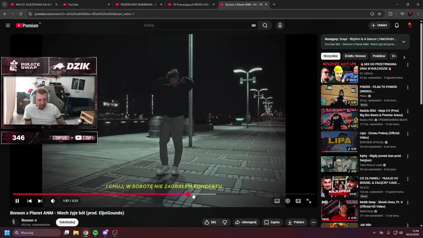Play Lipa Znowu Polecę thumbnail
The width and height of the screenshot is (423, 238).
click(x=339, y=142)
